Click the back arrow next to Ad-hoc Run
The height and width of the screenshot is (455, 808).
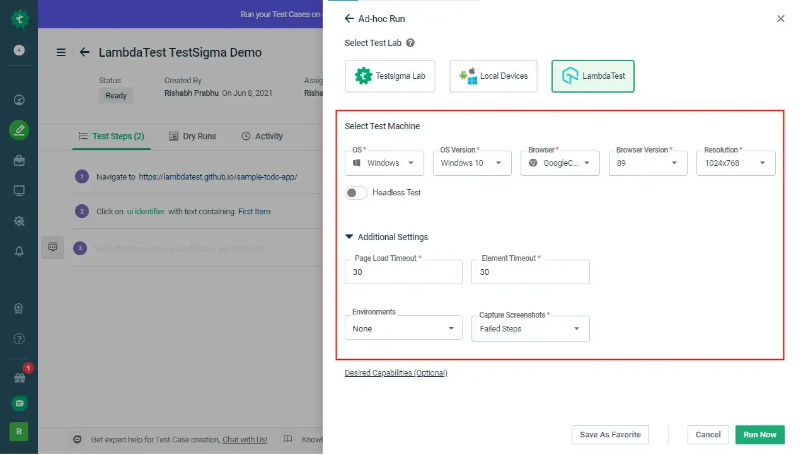coord(349,19)
